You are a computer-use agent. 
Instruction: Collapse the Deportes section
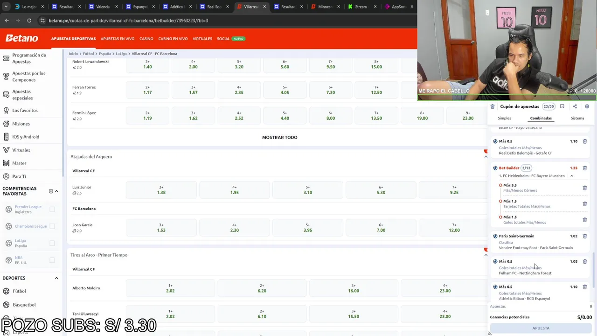[x=56, y=278]
